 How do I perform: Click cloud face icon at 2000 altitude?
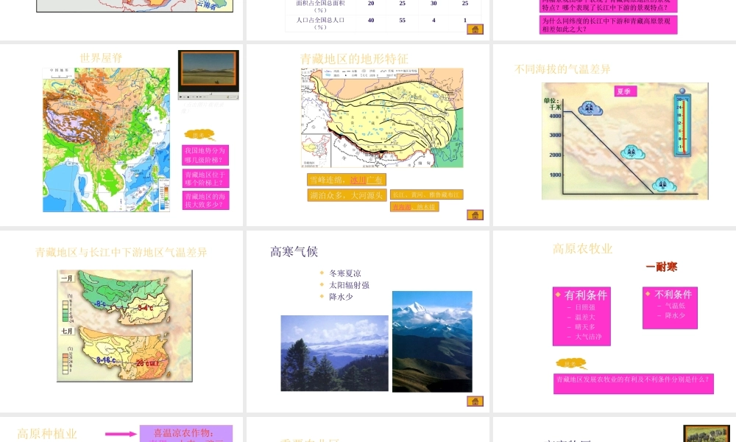[x=632, y=152]
